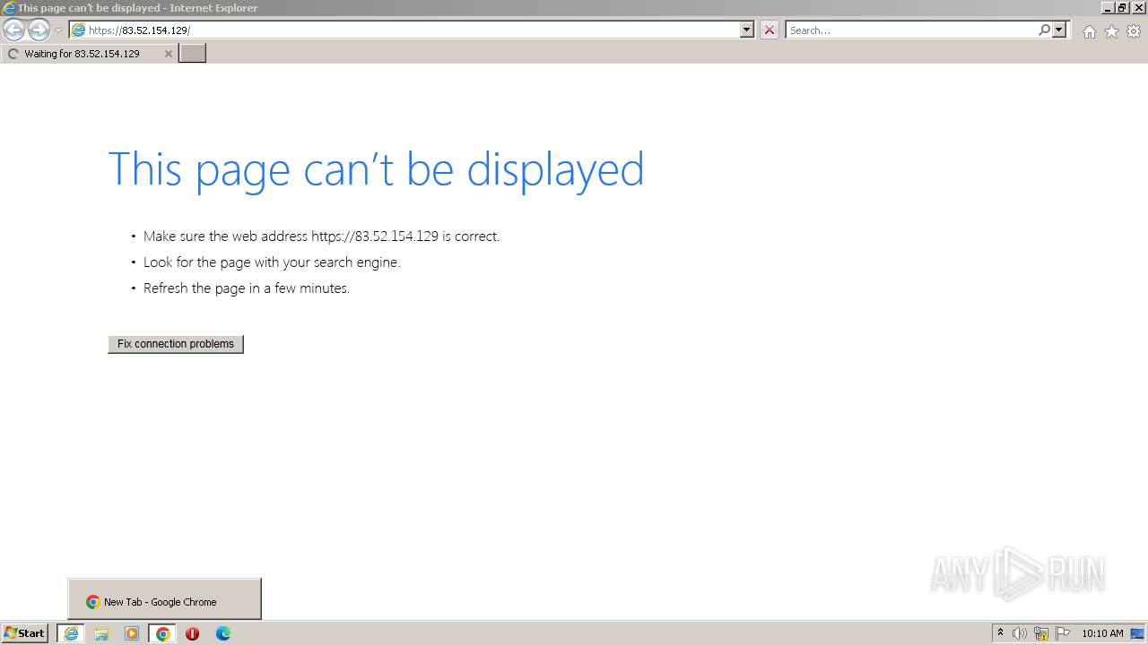Image resolution: width=1148 pixels, height=645 pixels.
Task: Click the Opera red taskbar icon
Action: 192,633
